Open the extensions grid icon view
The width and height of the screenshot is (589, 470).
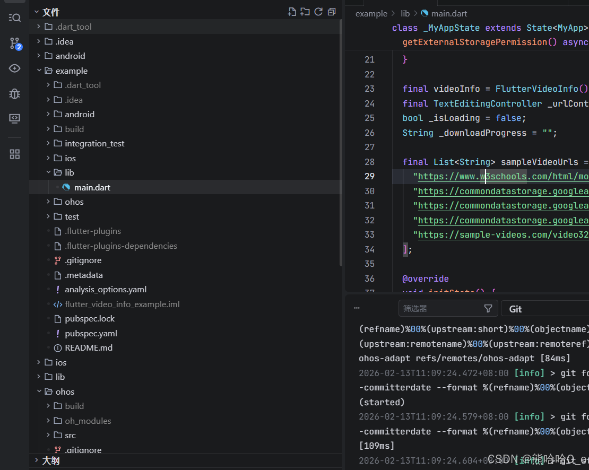coord(15,154)
